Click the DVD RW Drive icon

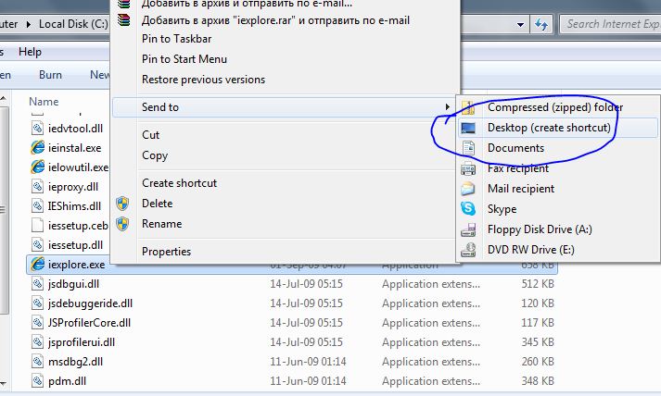pos(468,250)
